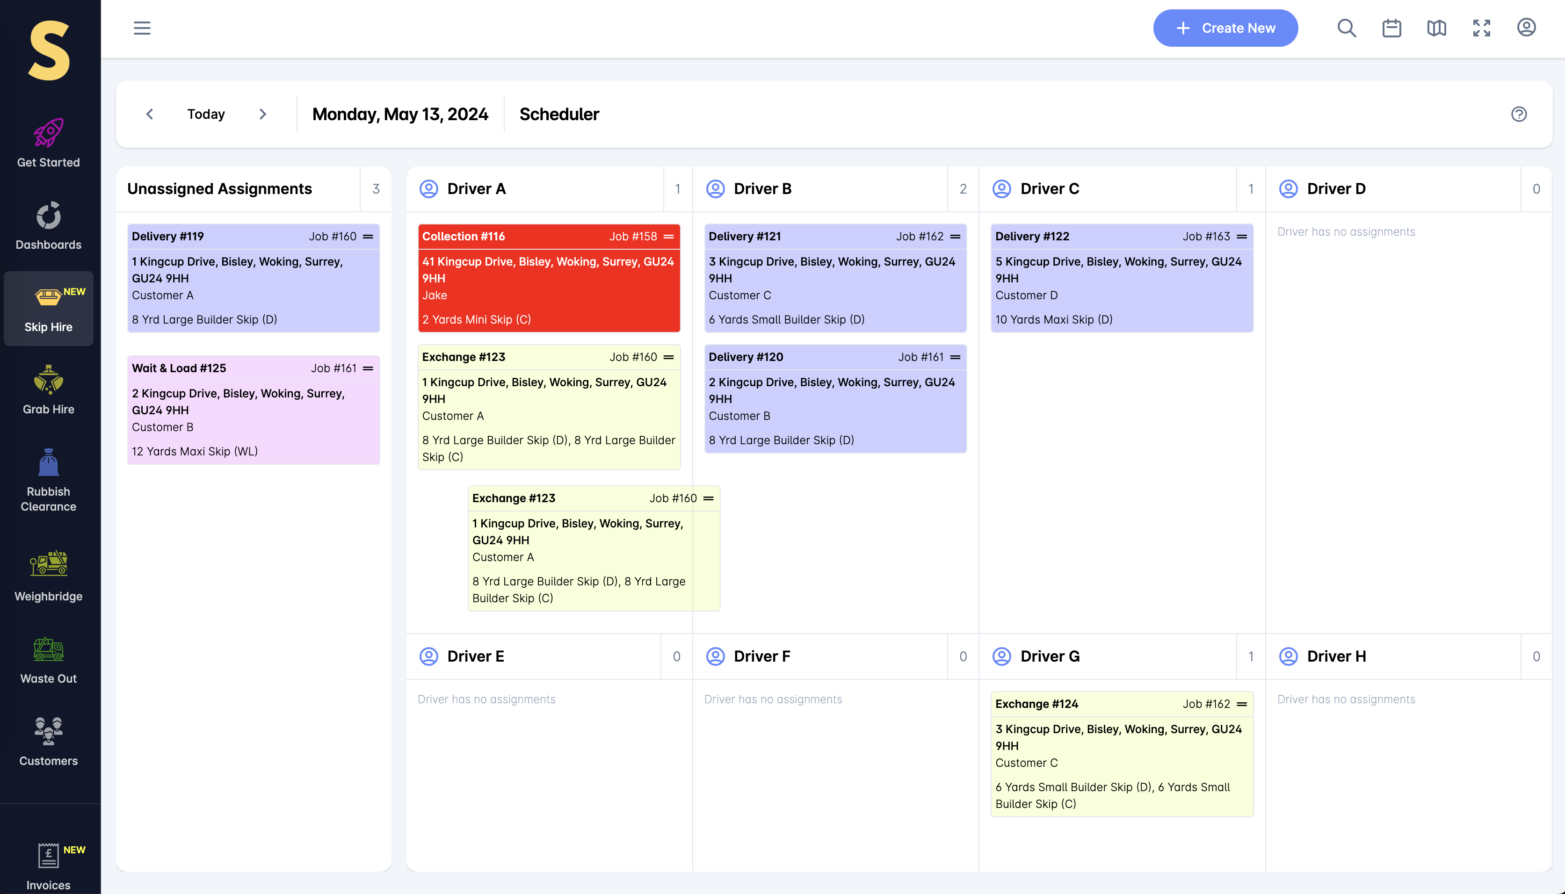Click the Unassigned Assignments heading

(x=219, y=189)
